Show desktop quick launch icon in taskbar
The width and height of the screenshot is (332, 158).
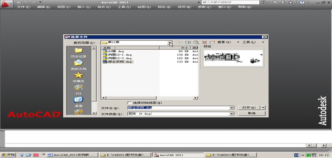21,155
